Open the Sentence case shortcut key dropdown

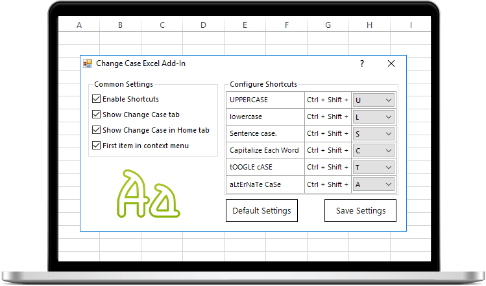374,133
